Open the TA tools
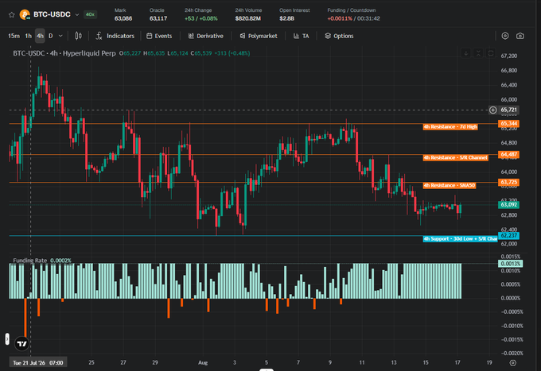 pyautogui.click(x=302, y=36)
